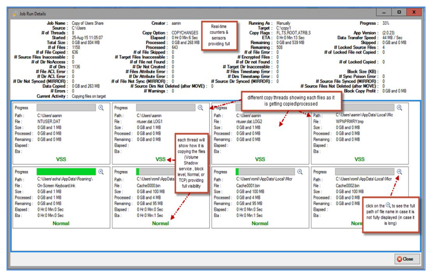Show full path for Cache0001.bin thread
The height and width of the screenshot is (277, 432).
coord(300,172)
